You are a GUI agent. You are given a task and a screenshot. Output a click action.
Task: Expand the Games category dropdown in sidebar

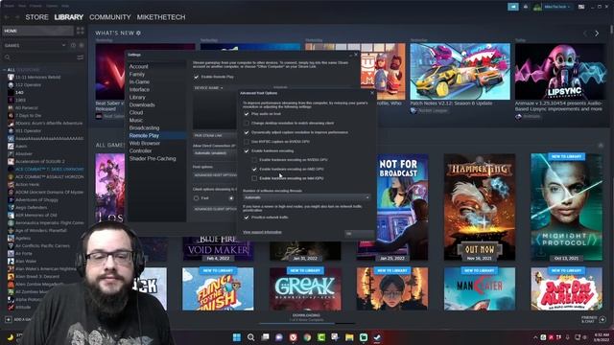(64, 45)
